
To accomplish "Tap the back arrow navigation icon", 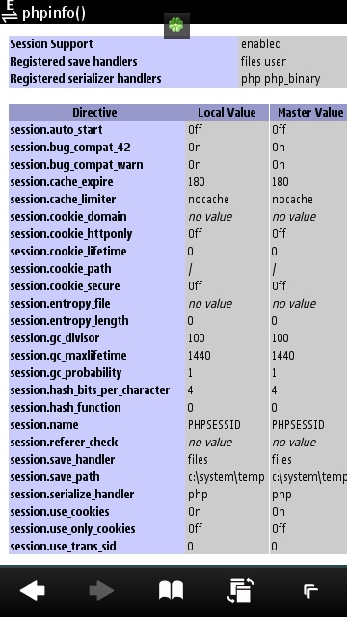I will click(x=33, y=590).
